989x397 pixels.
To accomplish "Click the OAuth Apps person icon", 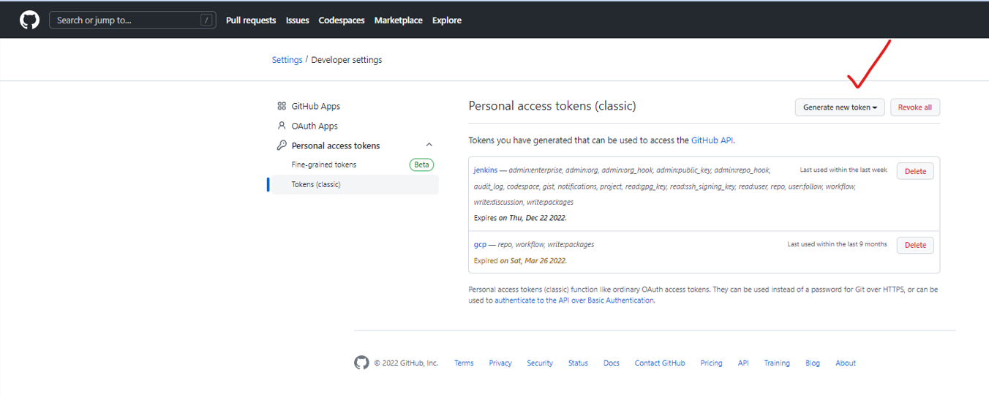I will (282, 126).
